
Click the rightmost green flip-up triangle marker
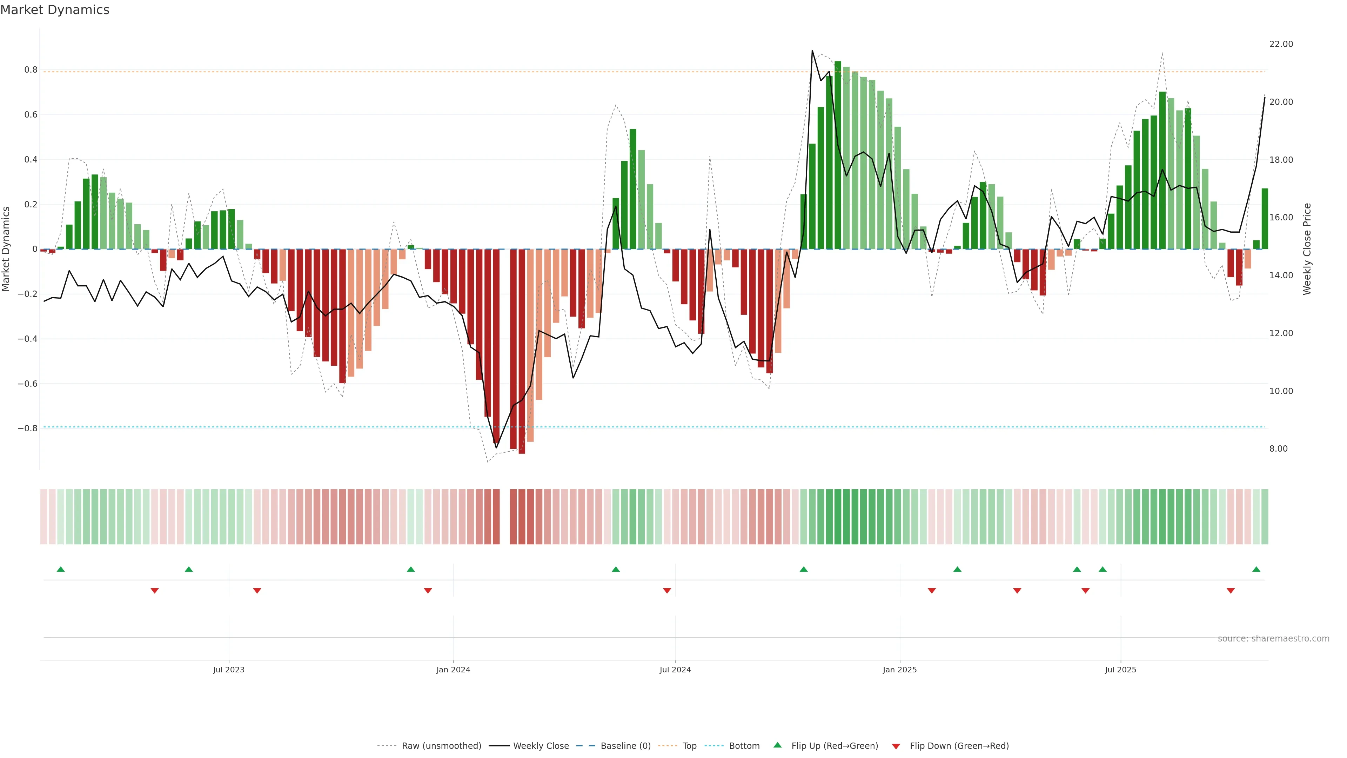coord(1256,569)
